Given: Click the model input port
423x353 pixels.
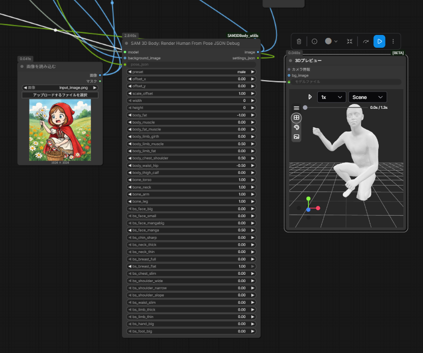Looking at the screenshot, I should click(125, 52).
